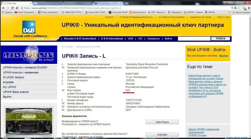Viewport: 251px width, 139px height.
Task: Select the company name Tsentralny Bank Rossiskoi Federatsii
Action: (147, 64)
